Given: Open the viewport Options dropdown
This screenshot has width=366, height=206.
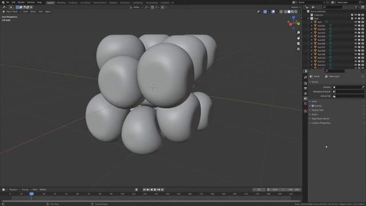Looking at the screenshot, I should 296,7.
